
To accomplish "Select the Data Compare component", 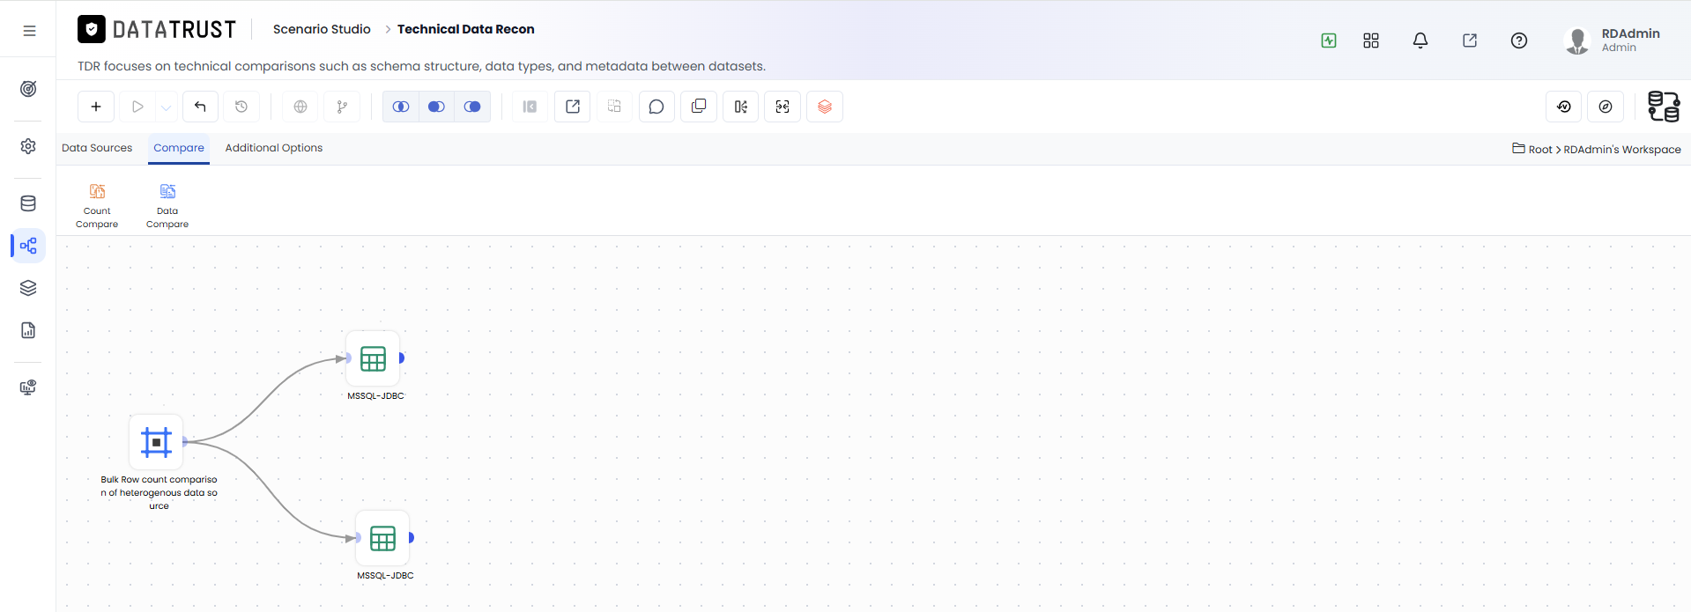I will 167,206.
